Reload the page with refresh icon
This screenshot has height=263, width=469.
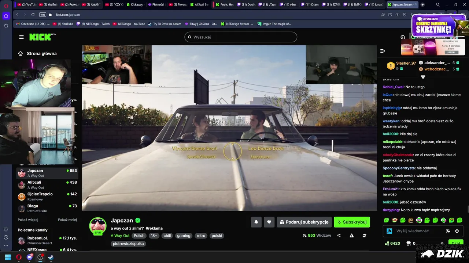[33, 15]
